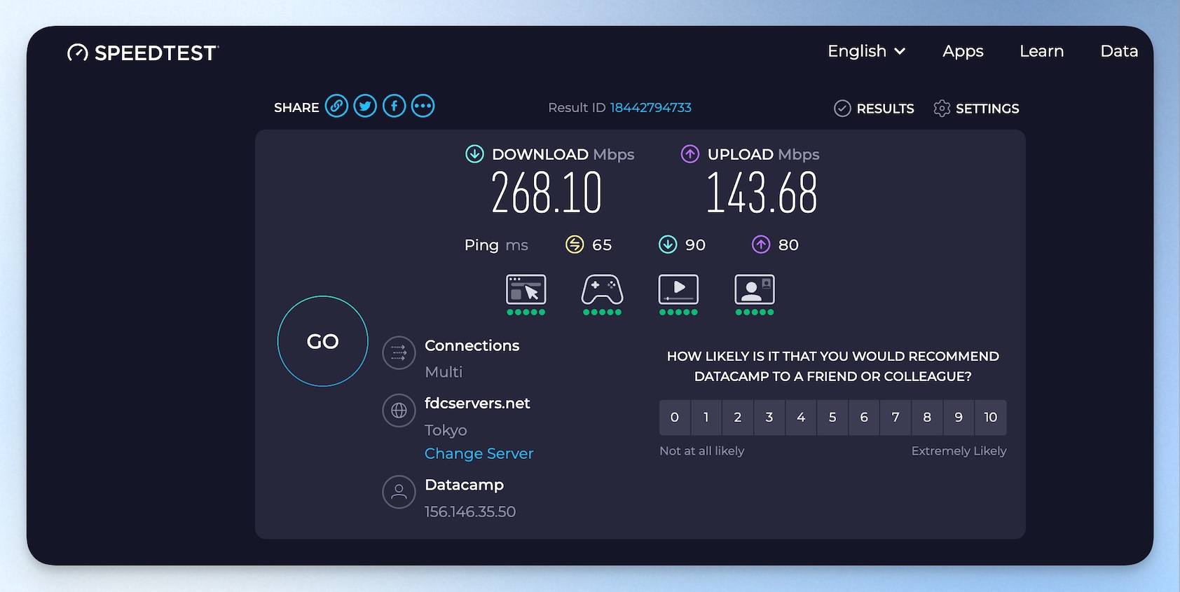1180x592 pixels.
Task: Click the gaming controller rating icon
Action: tap(602, 290)
